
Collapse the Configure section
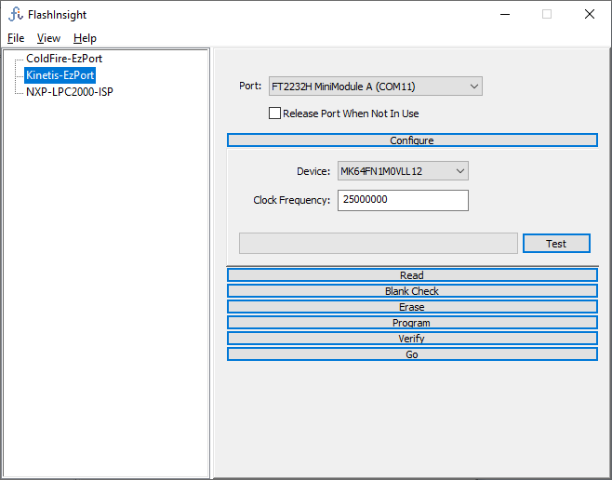[x=412, y=140]
